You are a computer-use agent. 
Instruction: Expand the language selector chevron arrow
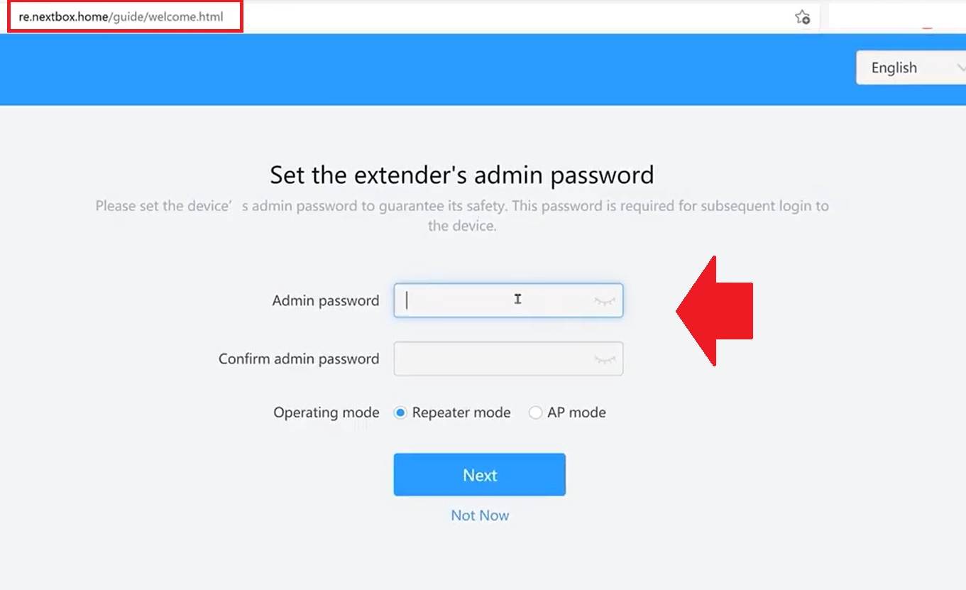961,68
